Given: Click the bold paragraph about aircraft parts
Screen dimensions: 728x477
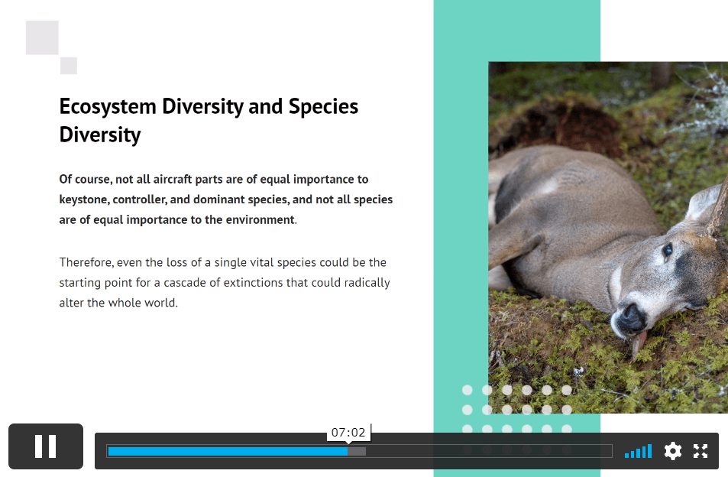Looking at the screenshot, I should coord(226,200).
